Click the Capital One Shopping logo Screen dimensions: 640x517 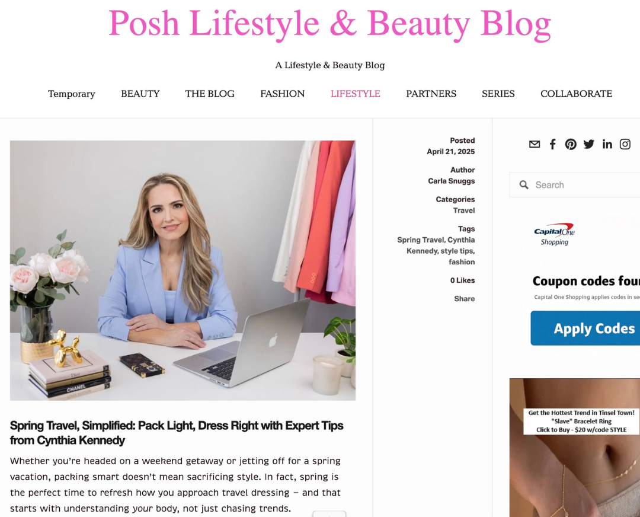coord(554,234)
